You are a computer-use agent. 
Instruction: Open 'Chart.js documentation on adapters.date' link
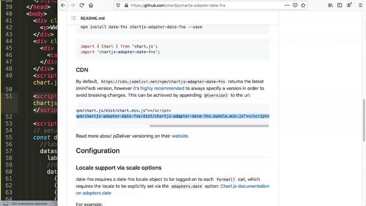pyautogui.click(x=173, y=189)
